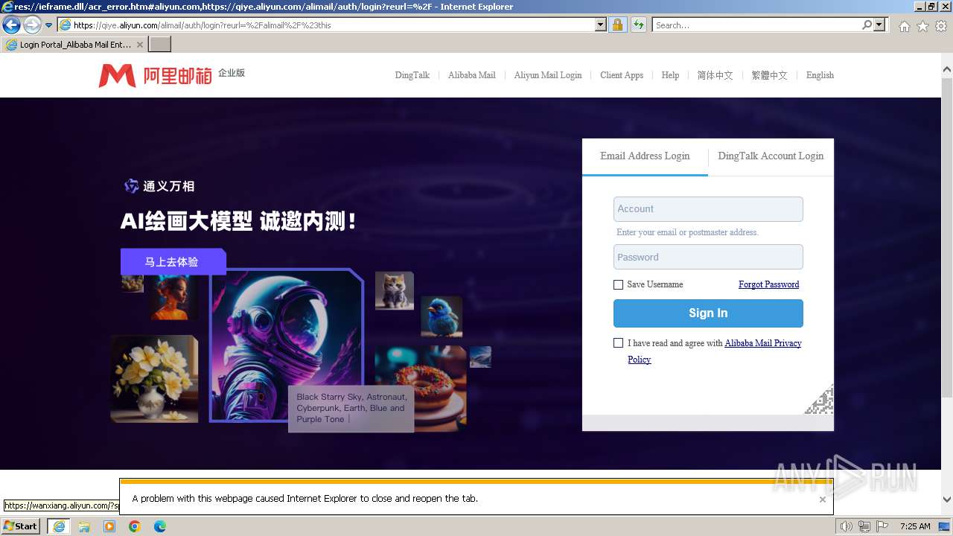
Task: Open the Edge taskbar icon
Action: [x=160, y=526]
